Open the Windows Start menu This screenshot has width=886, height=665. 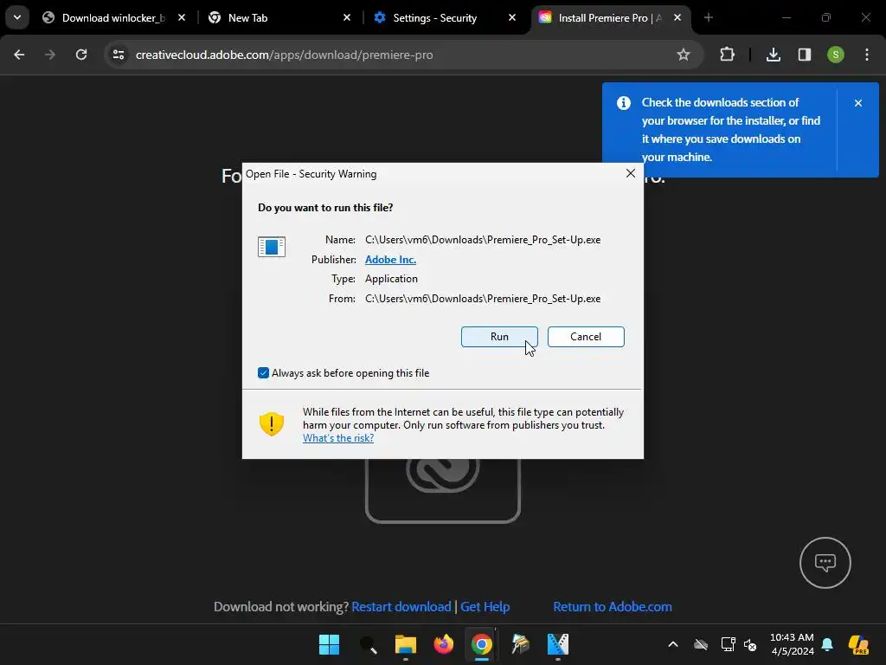[x=329, y=644]
